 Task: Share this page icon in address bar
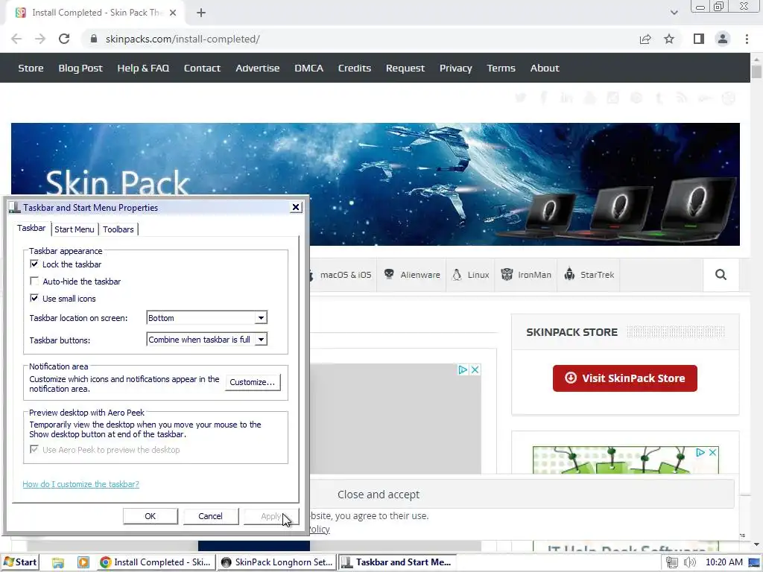click(645, 39)
